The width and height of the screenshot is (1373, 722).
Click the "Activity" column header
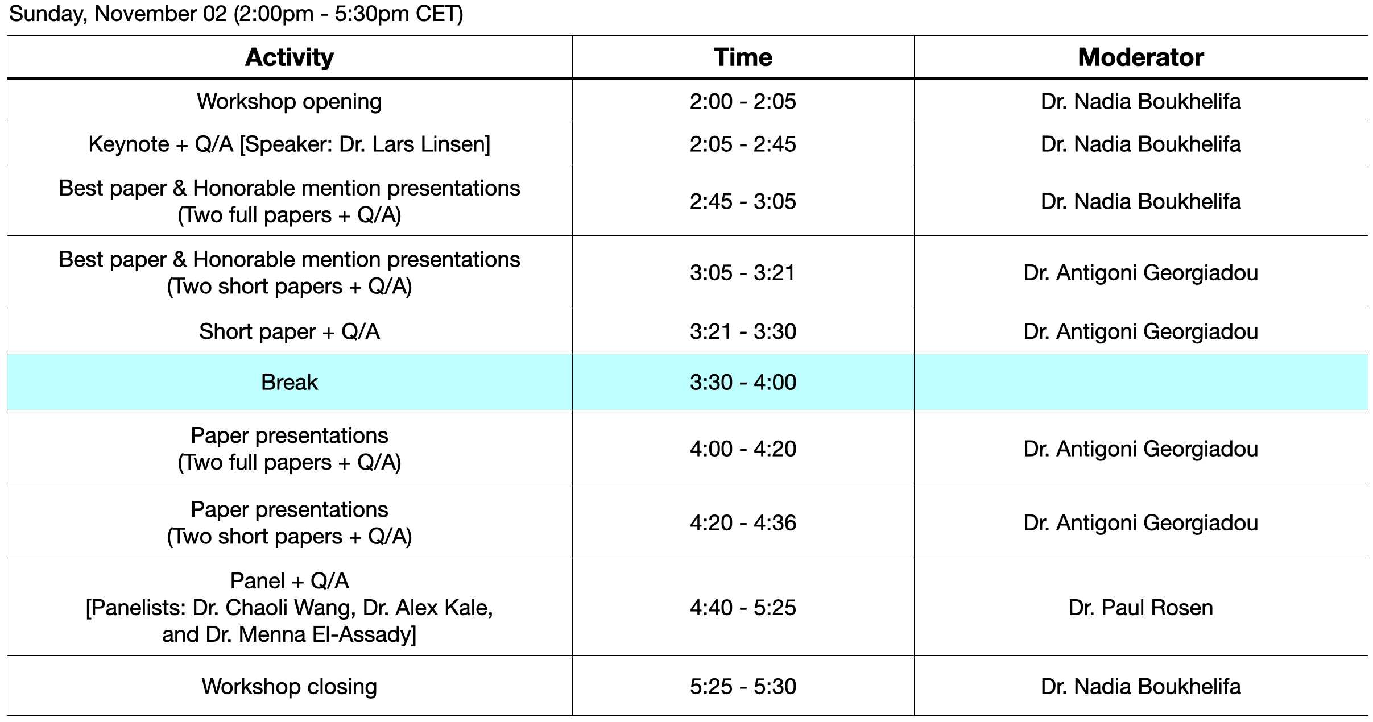click(289, 57)
